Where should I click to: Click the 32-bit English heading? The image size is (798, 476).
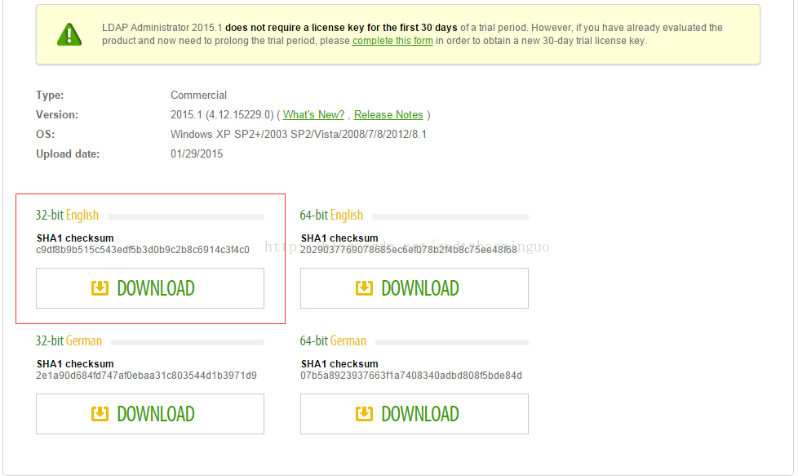click(x=67, y=216)
